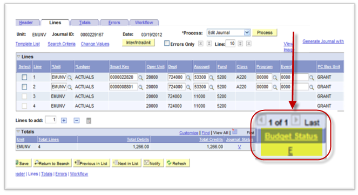Open Event lookup icon on line 1

[312, 78]
